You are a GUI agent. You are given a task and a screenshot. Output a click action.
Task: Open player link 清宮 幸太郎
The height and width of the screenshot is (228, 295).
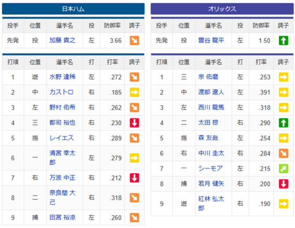[x=62, y=158]
